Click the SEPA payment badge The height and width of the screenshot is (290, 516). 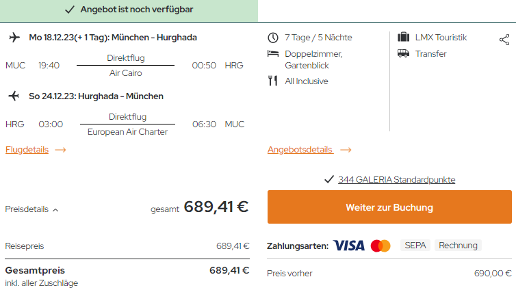(415, 246)
